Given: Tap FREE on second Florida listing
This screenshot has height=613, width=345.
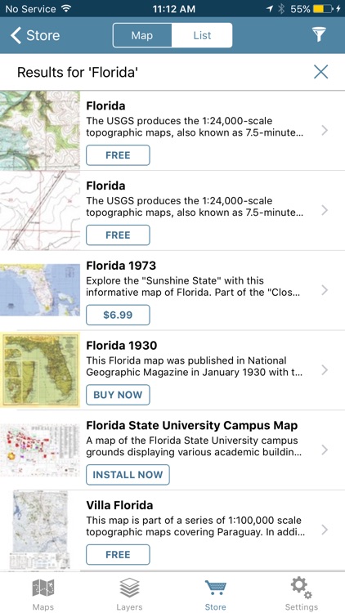Looking at the screenshot, I should point(118,235).
